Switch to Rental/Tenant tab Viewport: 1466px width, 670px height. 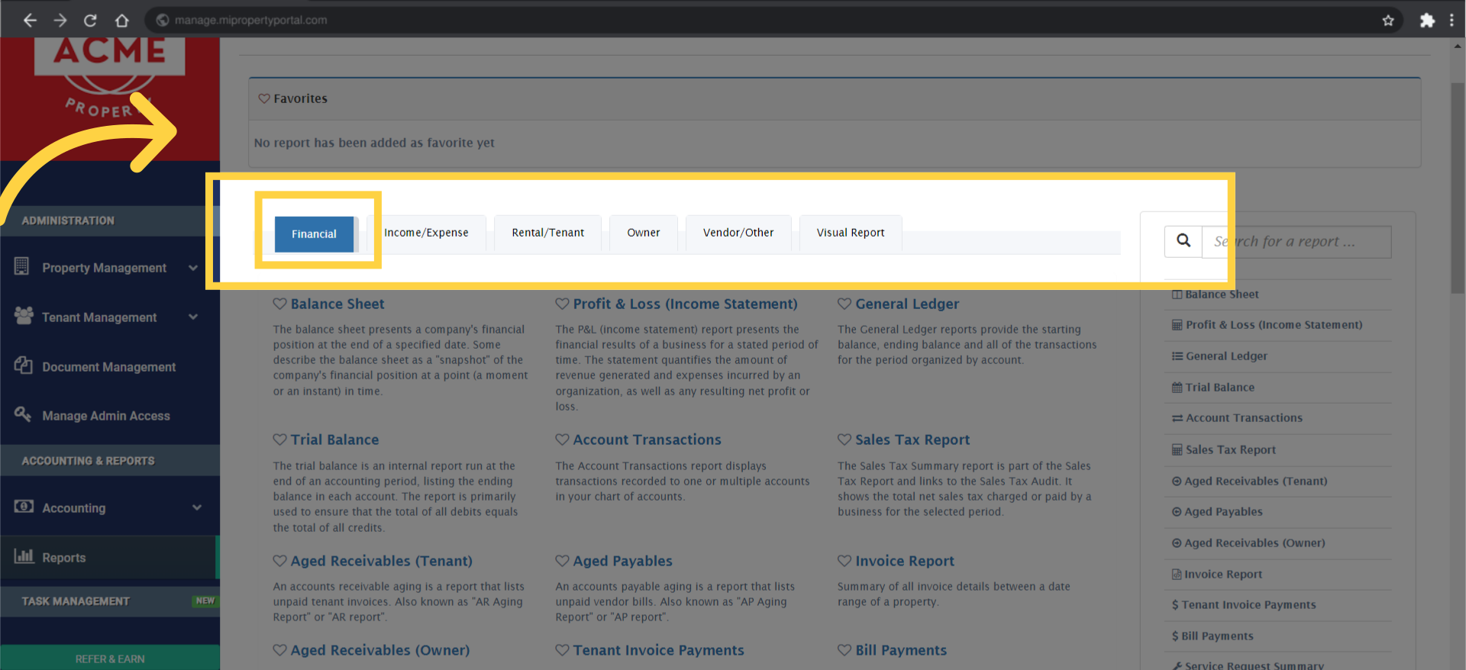click(548, 233)
